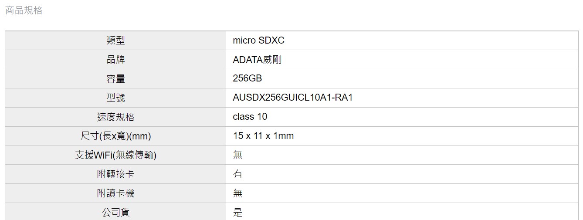
Task: Select the 支援WiFi(無線傳輸) label cell
Action: (115, 156)
